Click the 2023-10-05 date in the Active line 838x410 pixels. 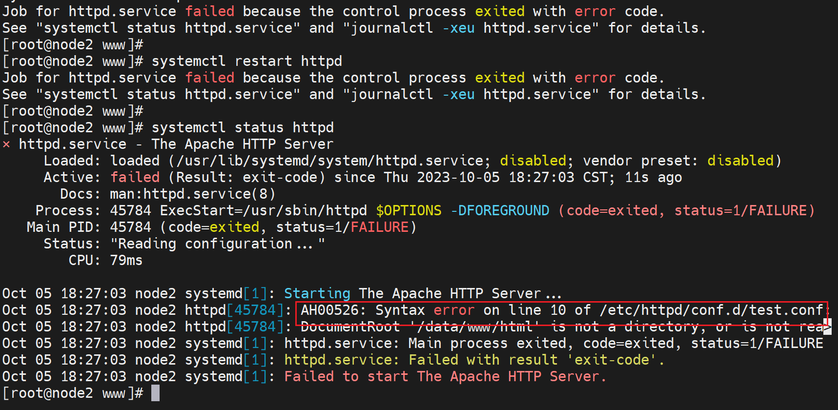click(458, 178)
